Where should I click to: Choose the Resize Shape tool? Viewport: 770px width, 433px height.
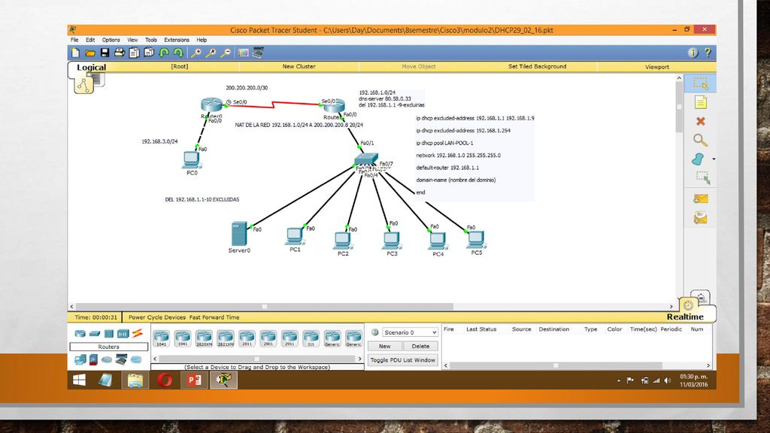tap(702, 177)
